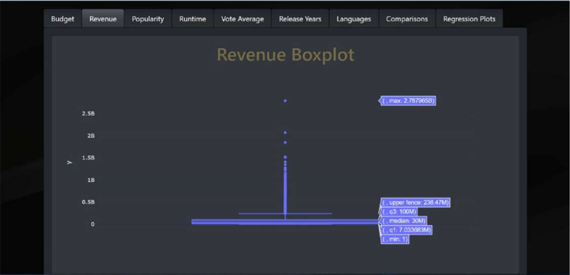Select the Release Years tab
Viewport: 570px width, 275px height.
tap(300, 19)
